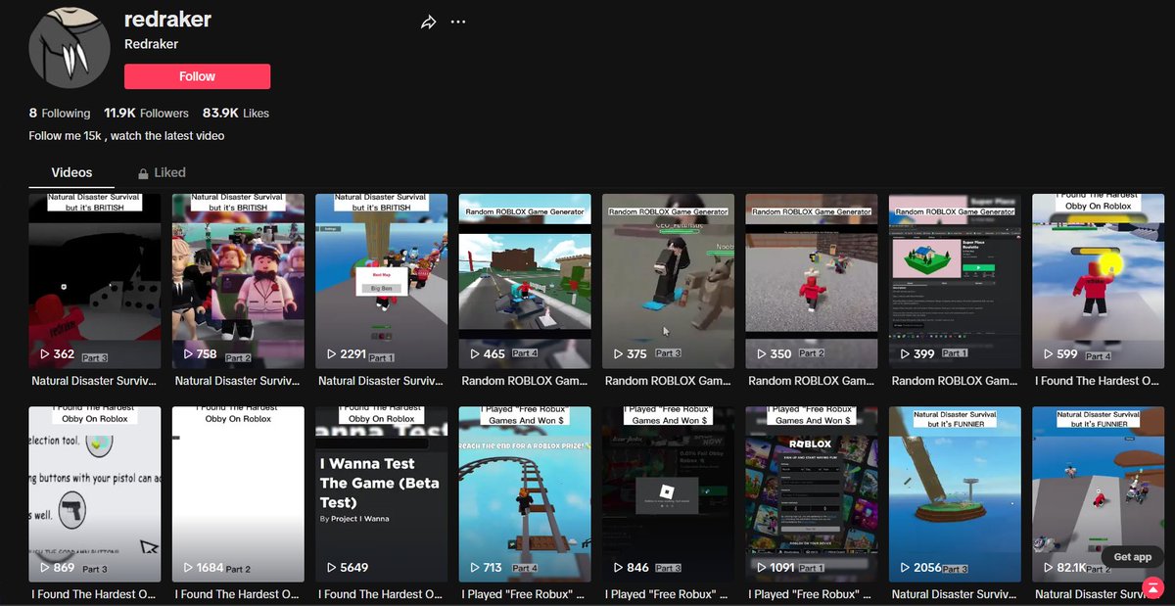Open Natural Disaster BRITISH Part 3 video
Image resolution: width=1175 pixels, height=606 pixels.
(95, 281)
